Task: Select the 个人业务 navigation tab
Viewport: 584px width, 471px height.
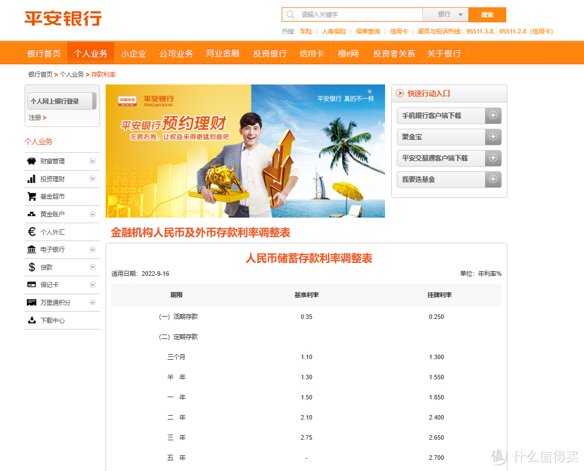Action: (x=91, y=53)
